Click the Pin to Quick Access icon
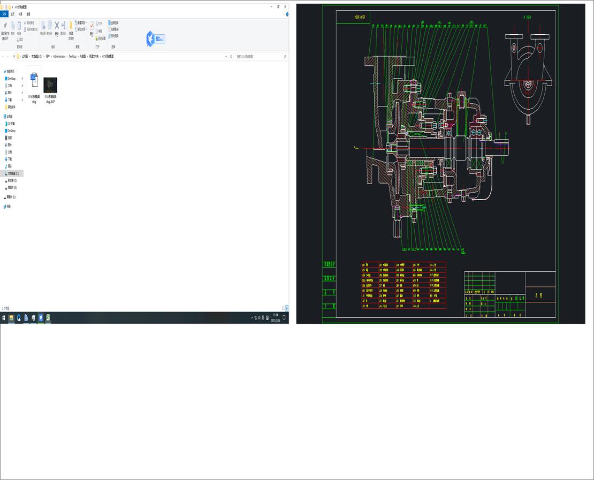This screenshot has height=480, width=594. pyautogui.click(x=5, y=26)
